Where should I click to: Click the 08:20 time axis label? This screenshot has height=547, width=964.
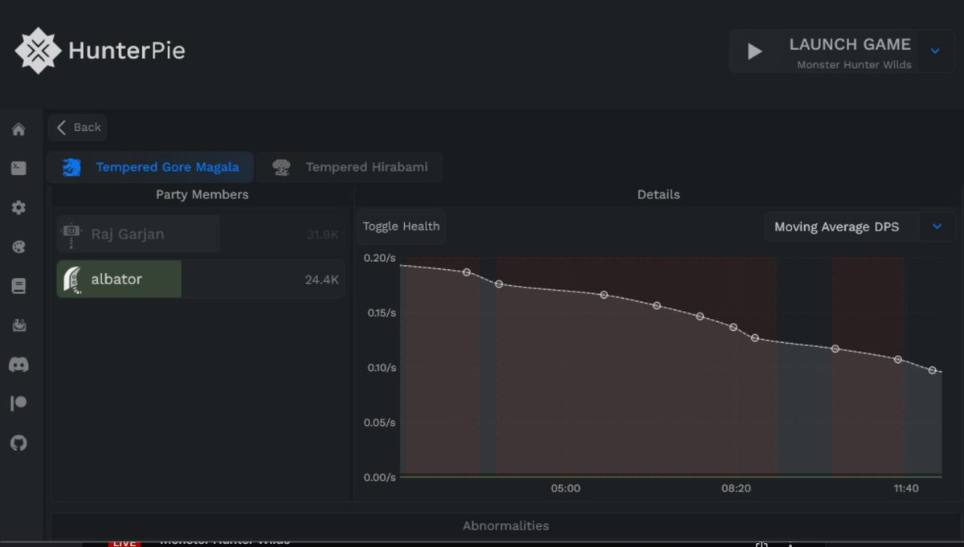click(x=736, y=488)
